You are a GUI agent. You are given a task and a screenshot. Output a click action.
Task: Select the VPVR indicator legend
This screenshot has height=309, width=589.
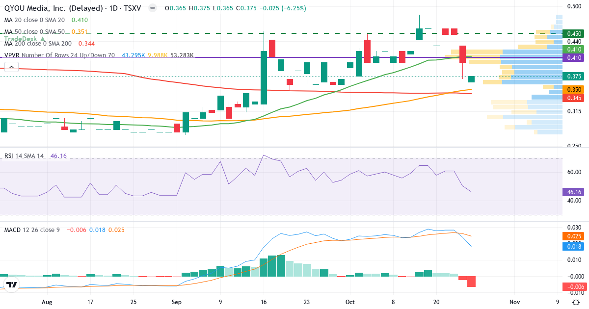pyautogui.click(x=59, y=55)
